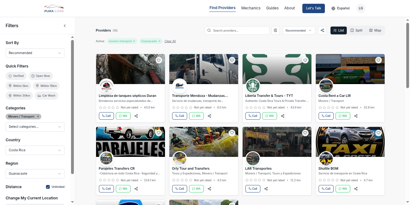
Task: Favorite Liberia Transfer & Tours card
Action: pyautogui.click(x=305, y=60)
